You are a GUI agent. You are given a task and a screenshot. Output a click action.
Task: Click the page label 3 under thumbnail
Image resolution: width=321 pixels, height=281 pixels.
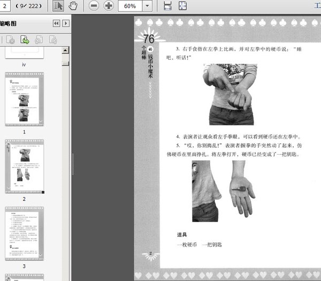(24, 266)
